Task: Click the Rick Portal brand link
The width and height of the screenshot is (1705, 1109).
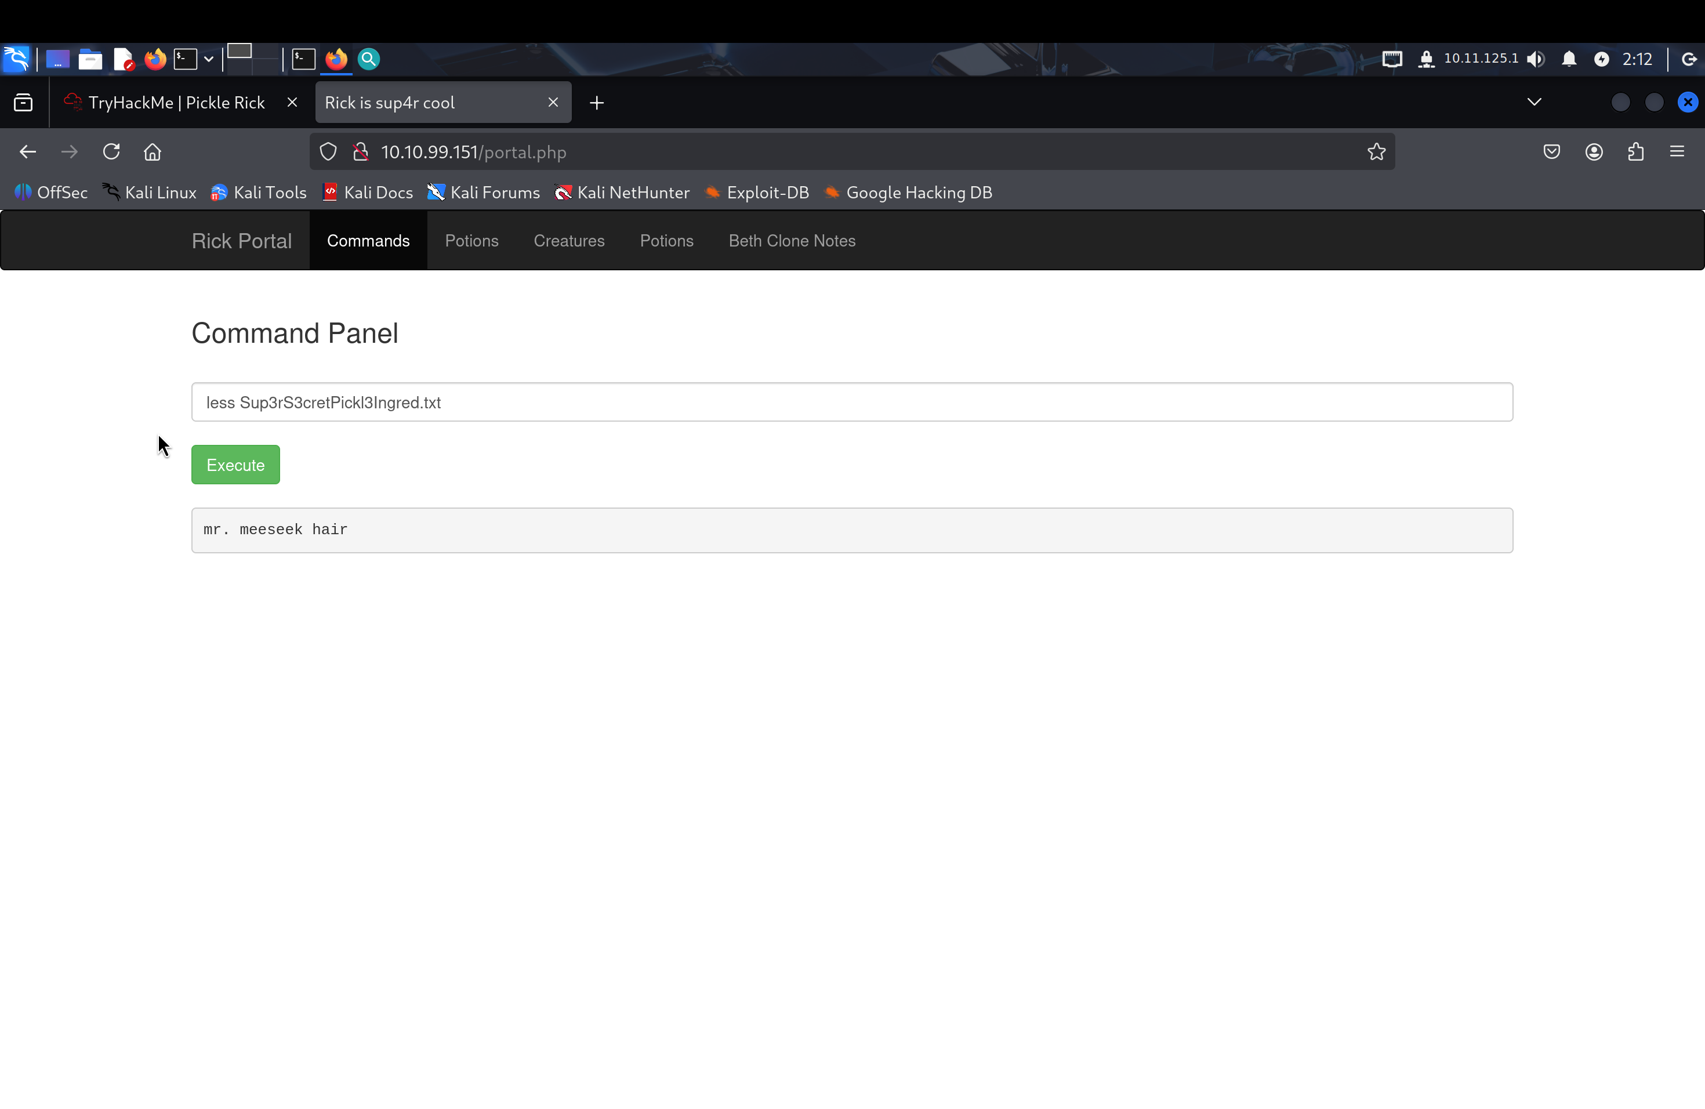Action: [241, 241]
